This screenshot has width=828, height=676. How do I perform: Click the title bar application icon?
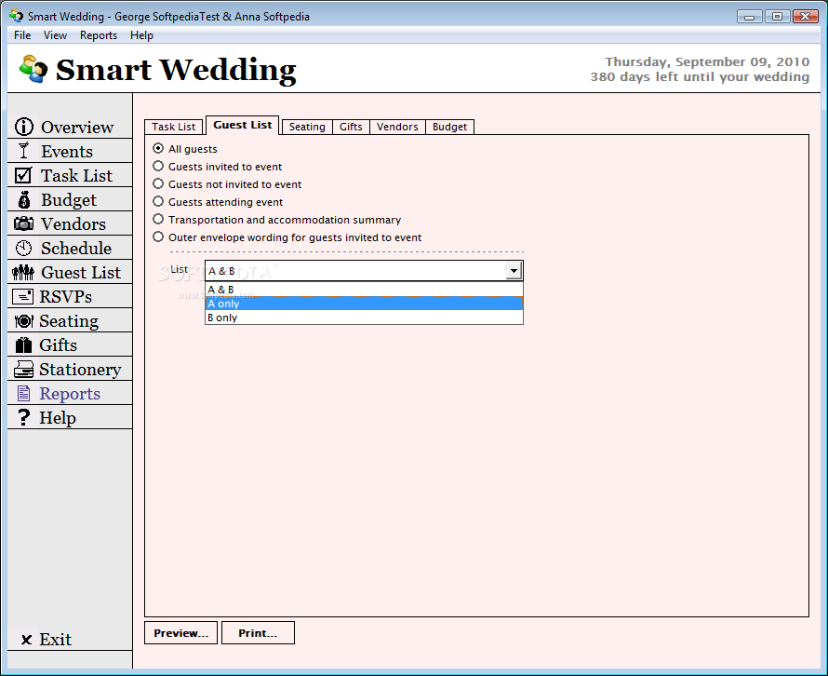coord(17,16)
